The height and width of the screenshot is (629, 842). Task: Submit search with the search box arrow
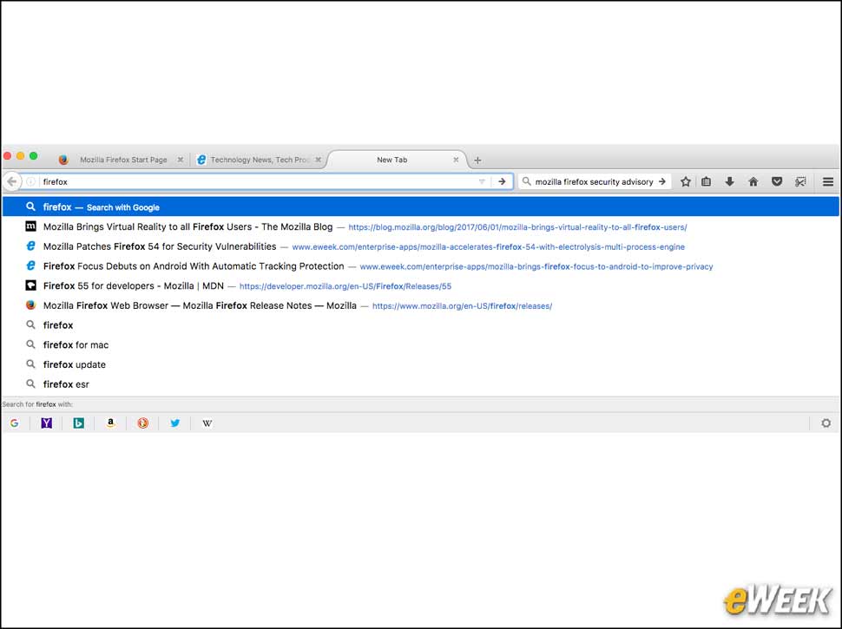[662, 181]
